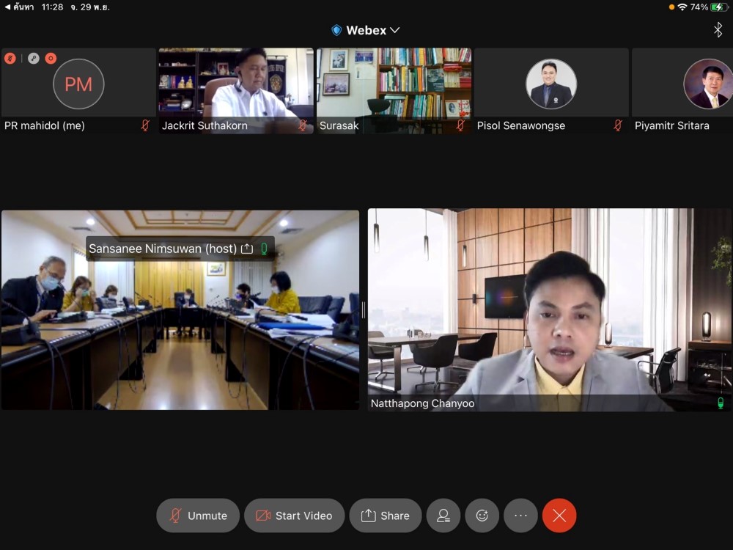
Task: Select Jackrit Suthakorn's video thumbnail
Action: (236, 84)
